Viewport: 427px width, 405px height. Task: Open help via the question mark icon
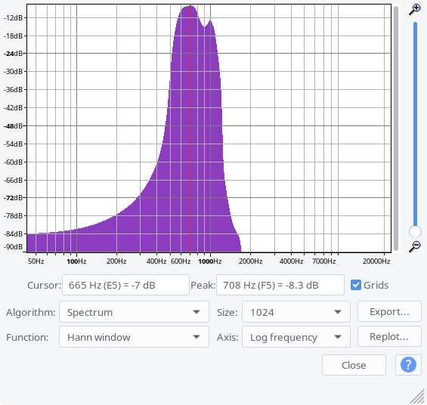pos(408,365)
